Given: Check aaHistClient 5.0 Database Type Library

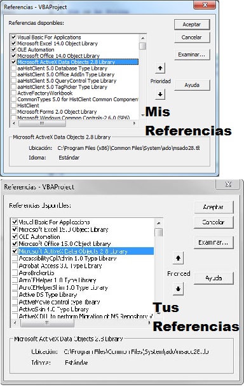Looking at the screenshot, I should (14, 69).
